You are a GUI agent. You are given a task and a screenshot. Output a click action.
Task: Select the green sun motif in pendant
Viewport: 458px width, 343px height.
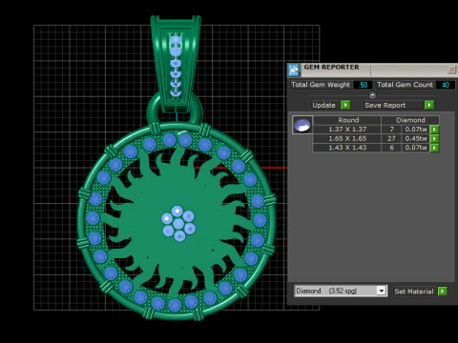click(x=178, y=222)
